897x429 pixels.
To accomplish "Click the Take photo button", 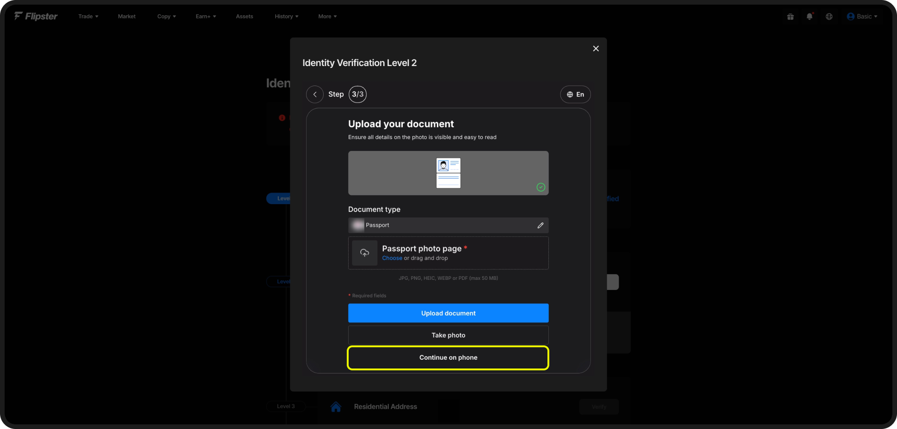I will tap(448, 335).
